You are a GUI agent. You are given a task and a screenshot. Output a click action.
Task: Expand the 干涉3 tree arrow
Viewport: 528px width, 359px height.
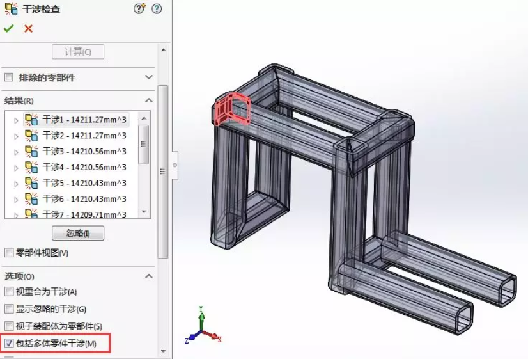16,152
